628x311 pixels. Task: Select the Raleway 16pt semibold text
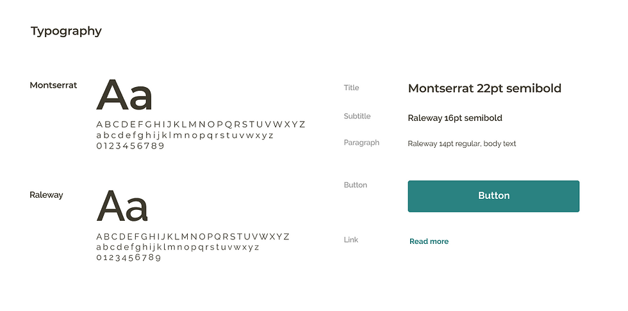455,118
